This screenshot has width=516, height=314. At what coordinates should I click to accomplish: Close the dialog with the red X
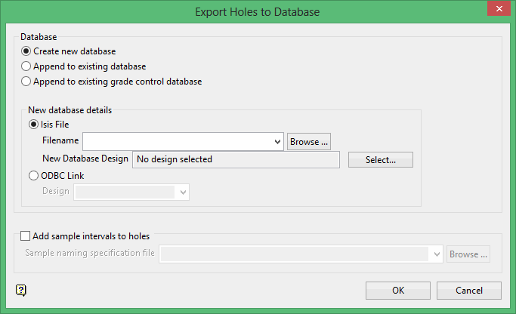[496, 11]
